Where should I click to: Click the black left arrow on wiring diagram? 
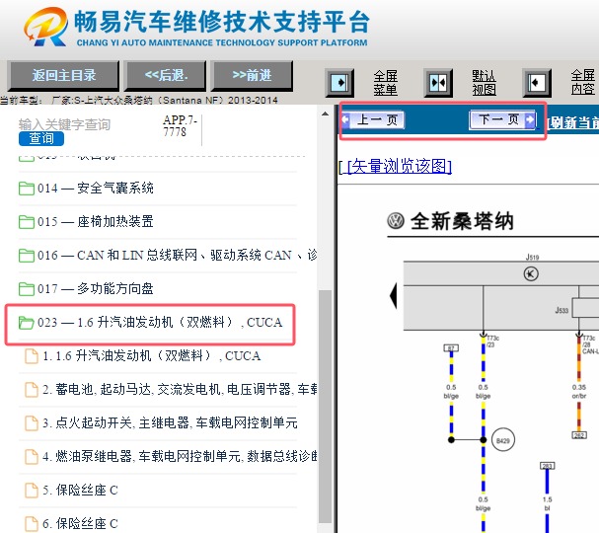point(393,296)
